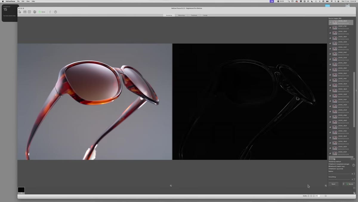Click the Wi-Fi icon in the menu bar

pos(331,1)
